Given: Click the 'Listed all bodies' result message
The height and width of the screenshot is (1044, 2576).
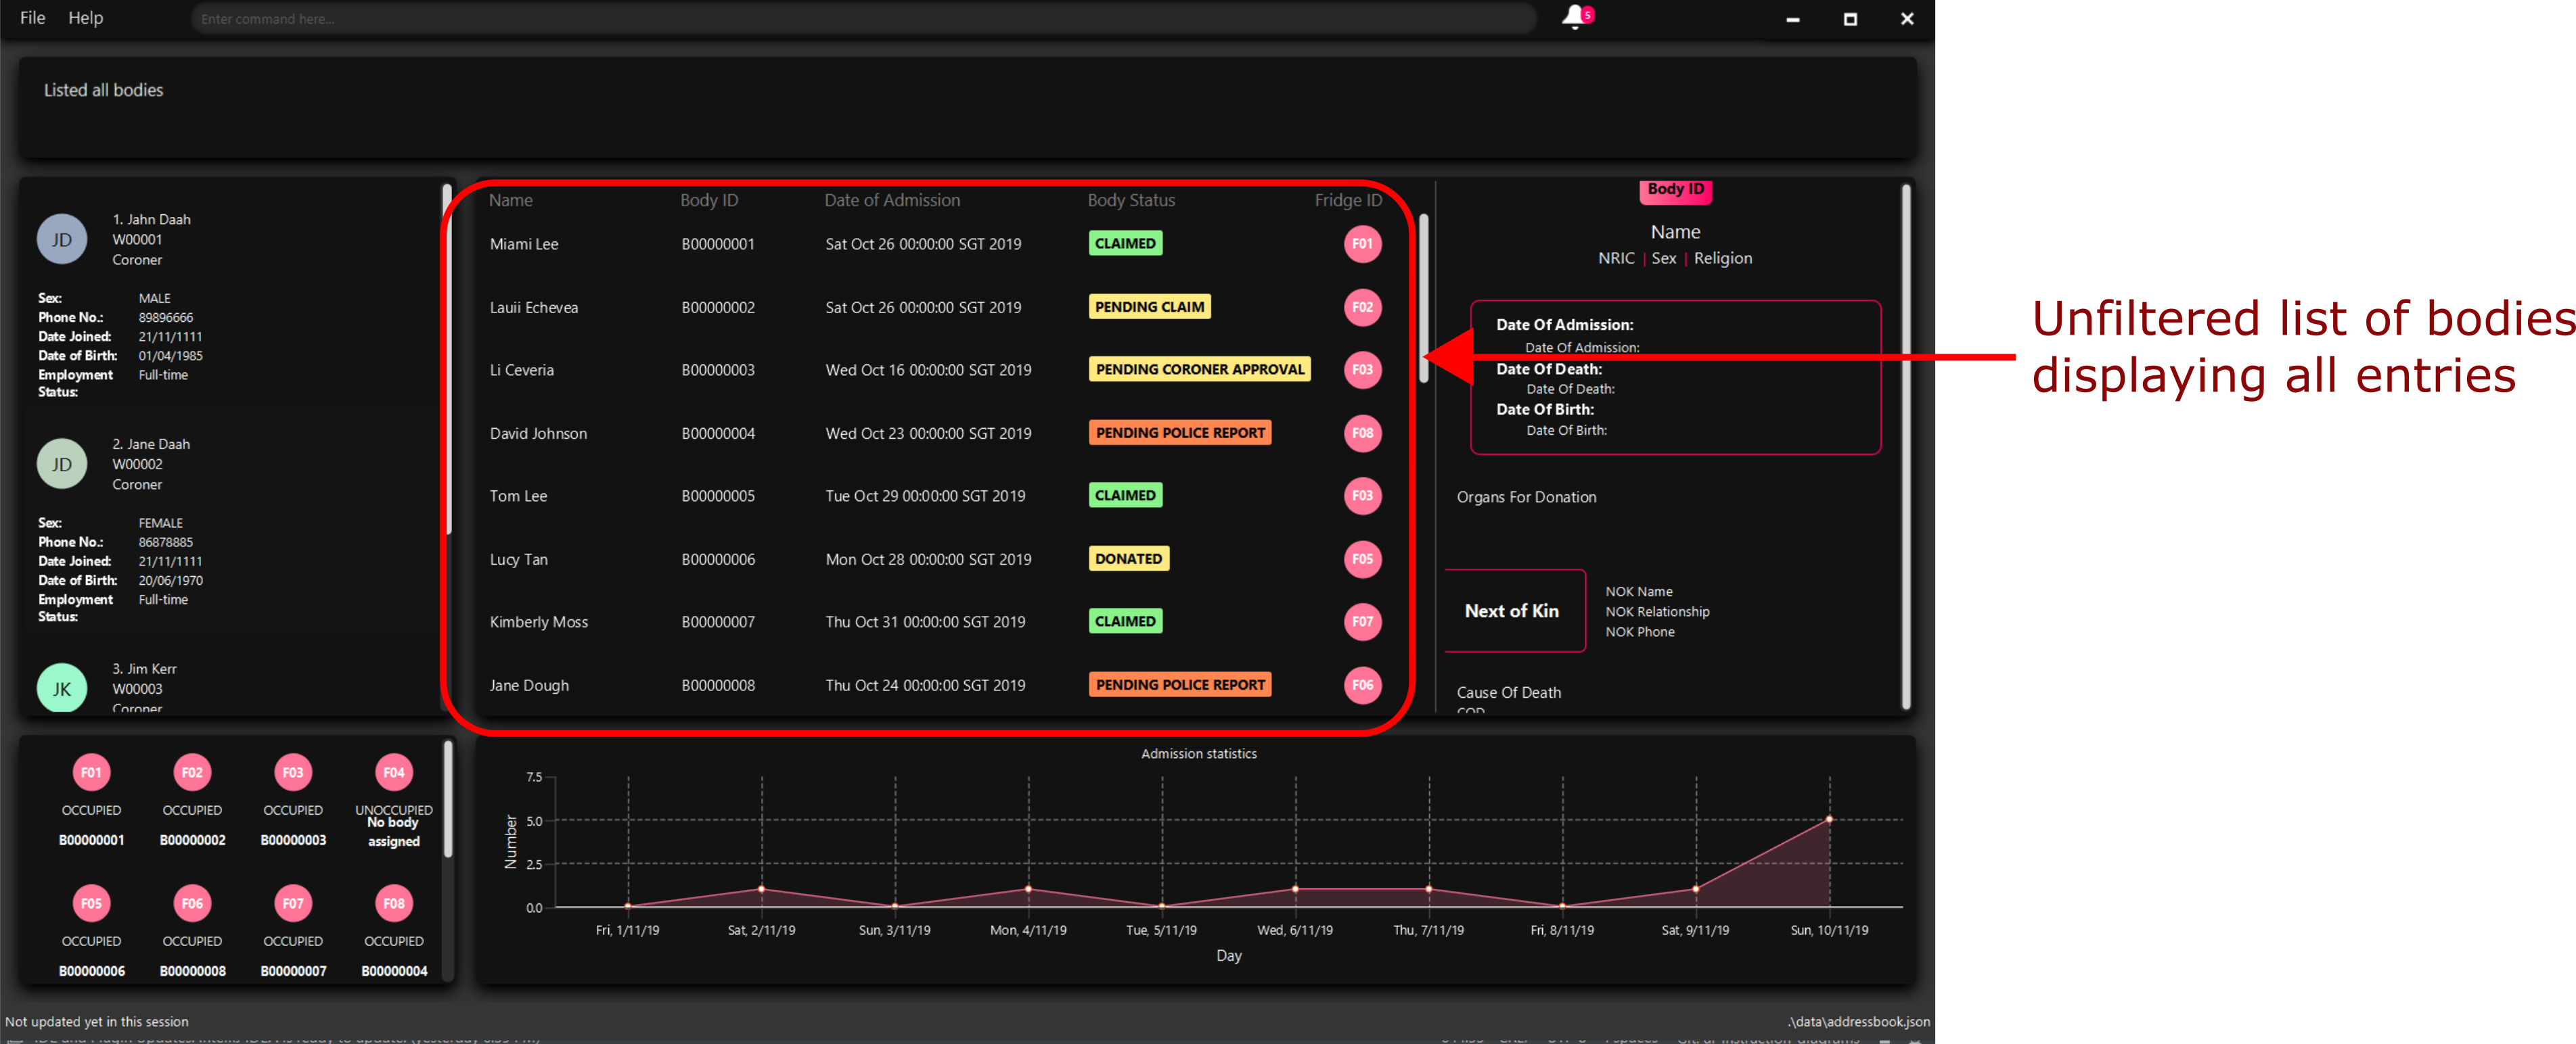Looking at the screenshot, I should (103, 90).
